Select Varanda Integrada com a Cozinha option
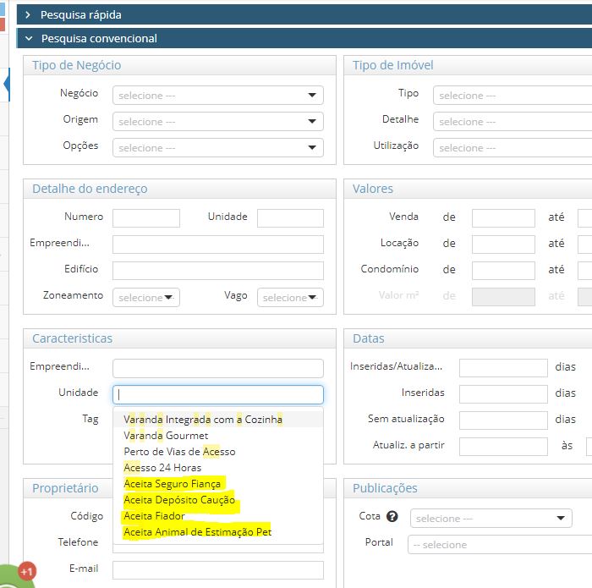The image size is (592, 588). click(x=203, y=420)
